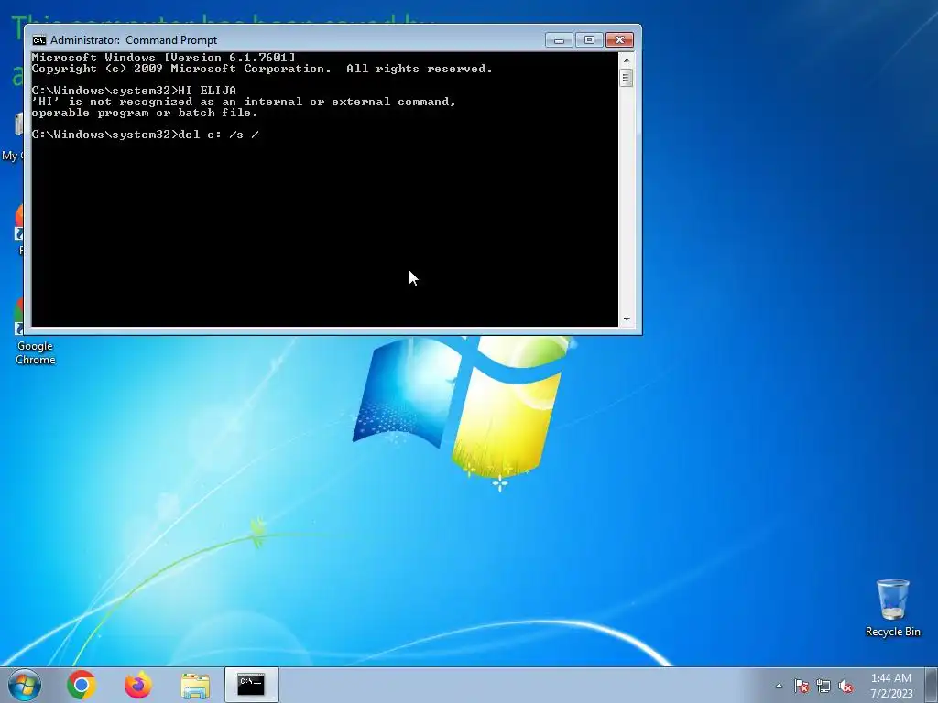Screen dimensions: 938x703
Task: Launch Google Chrome from the taskbar
Action: point(82,685)
